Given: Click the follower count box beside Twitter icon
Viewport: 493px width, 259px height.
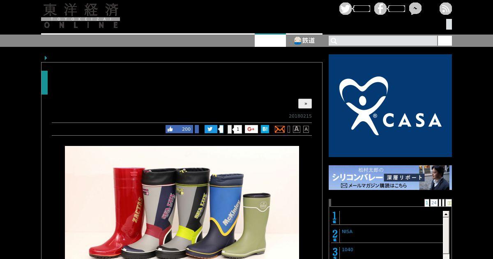Looking at the screenshot, I should (x=362, y=9).
